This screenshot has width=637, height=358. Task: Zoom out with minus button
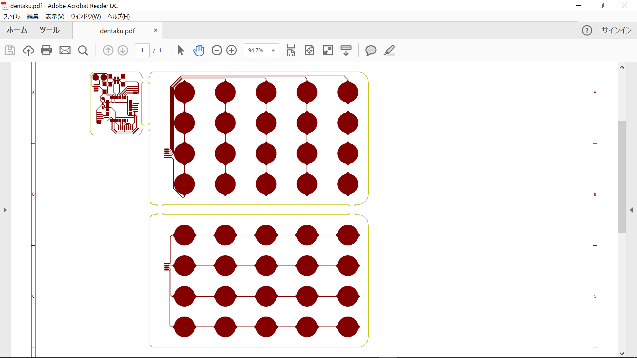pyautogui.click(x=217, y=50)
